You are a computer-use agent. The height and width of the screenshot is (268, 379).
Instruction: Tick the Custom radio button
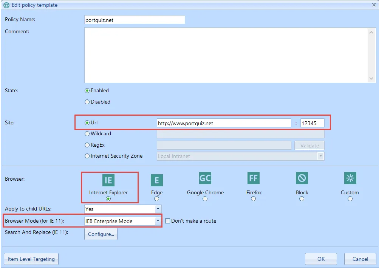click(x=350, y=198)
